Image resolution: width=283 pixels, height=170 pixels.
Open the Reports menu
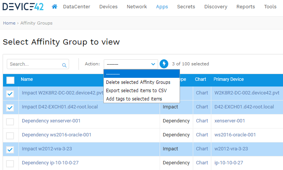(x=246, y=7)
